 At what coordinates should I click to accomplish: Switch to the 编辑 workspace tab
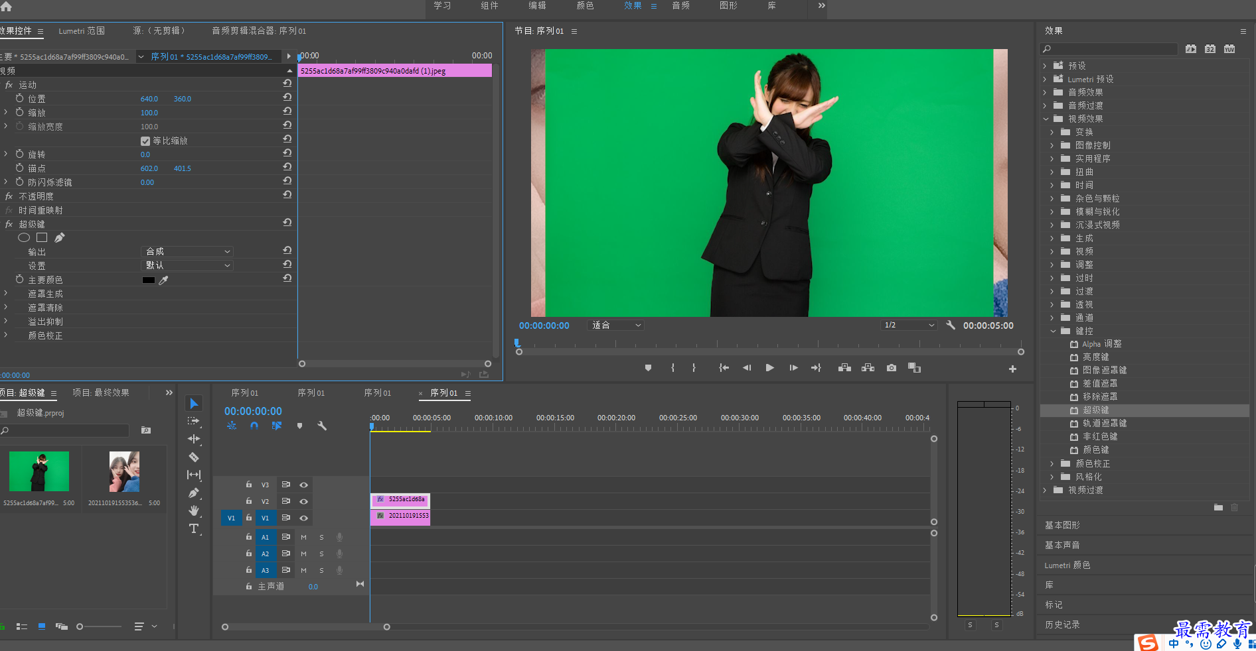coord(537,5)
